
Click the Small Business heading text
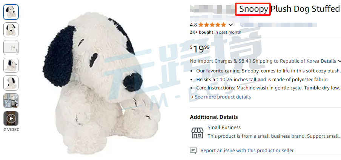[x=224, y=128]
